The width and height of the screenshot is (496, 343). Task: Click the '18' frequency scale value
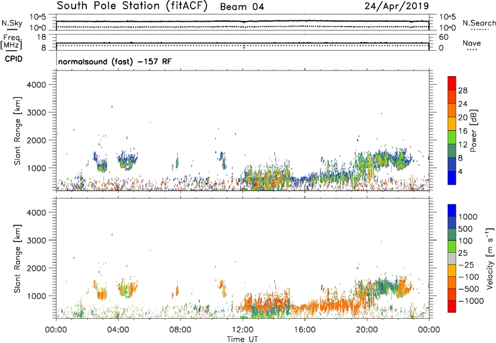tap(42, 37)
